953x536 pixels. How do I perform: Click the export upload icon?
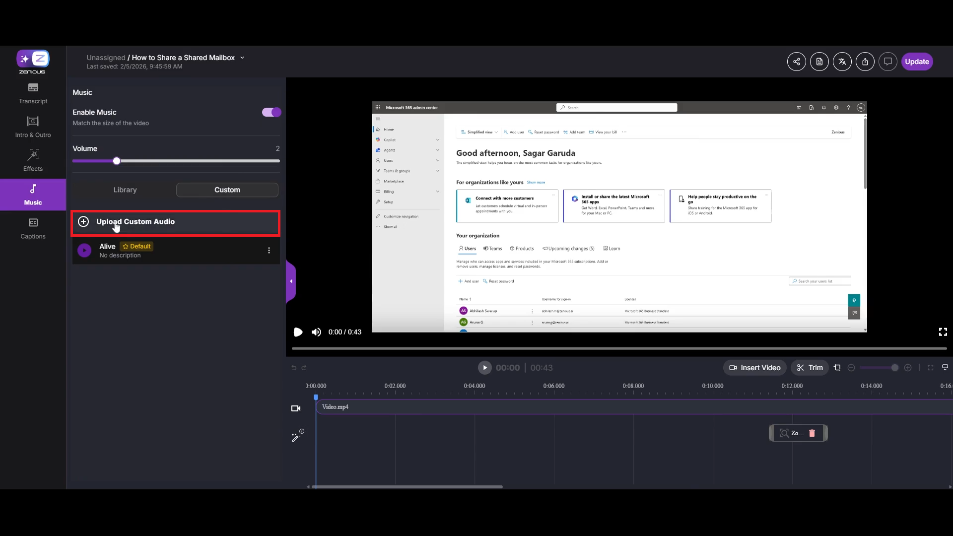coord(865,62)
